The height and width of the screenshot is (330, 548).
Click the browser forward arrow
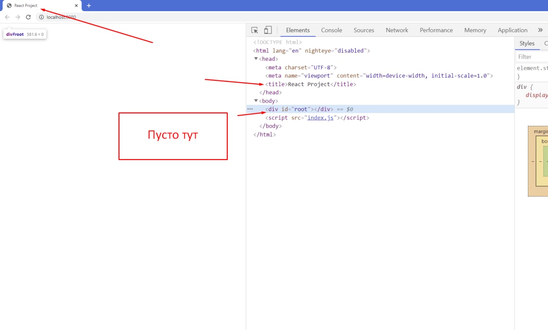(x=18, y=17)
